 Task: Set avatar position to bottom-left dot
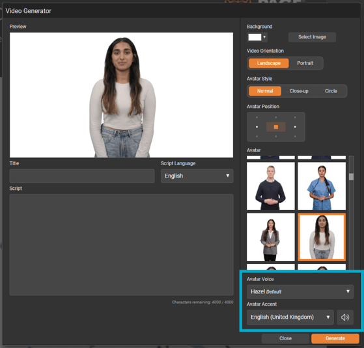257,137
